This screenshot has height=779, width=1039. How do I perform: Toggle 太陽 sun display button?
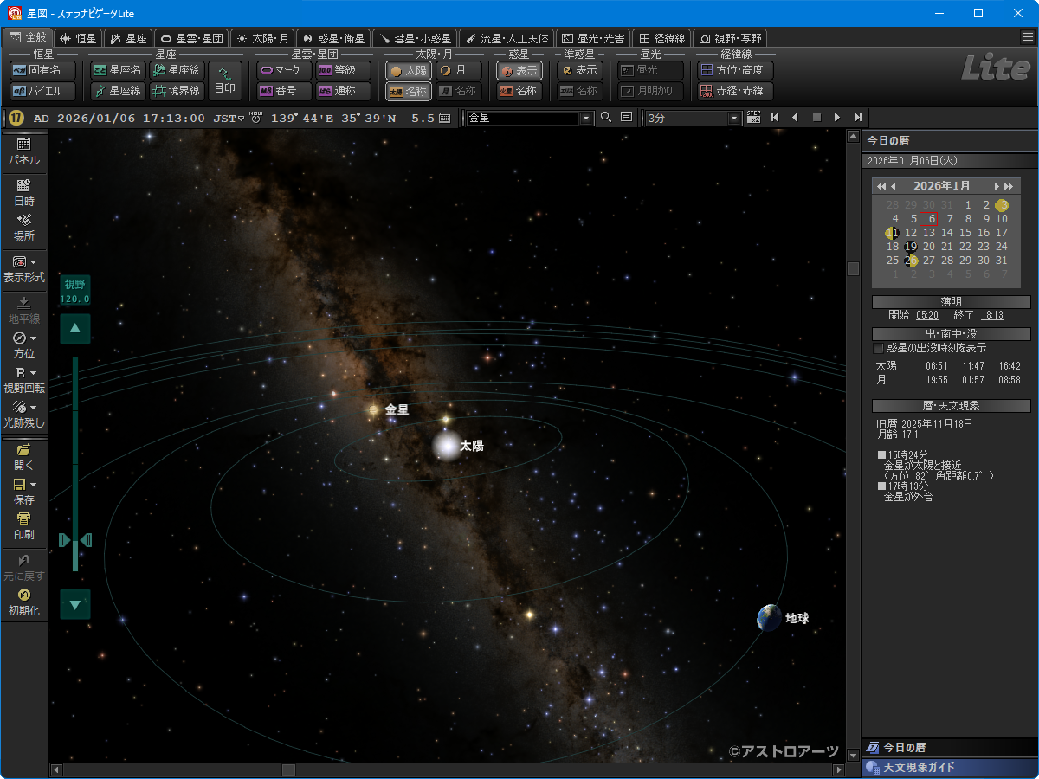409,71
